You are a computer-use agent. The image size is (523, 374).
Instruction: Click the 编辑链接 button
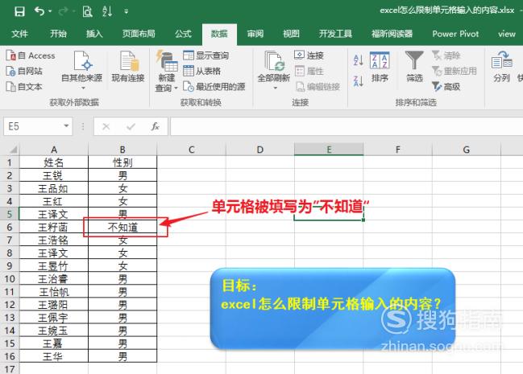pyautogui.click(x=318, y=87)
